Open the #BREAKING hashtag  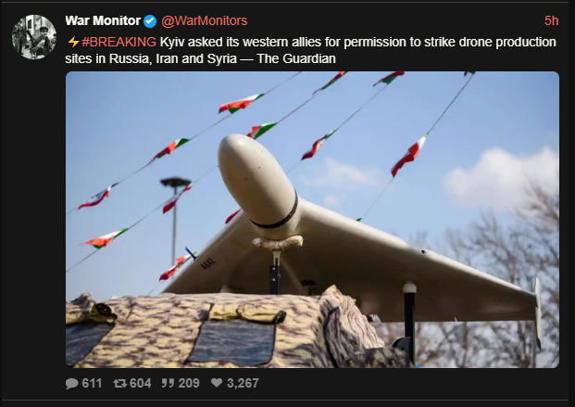pyautogui.click(x=119, y=42)
